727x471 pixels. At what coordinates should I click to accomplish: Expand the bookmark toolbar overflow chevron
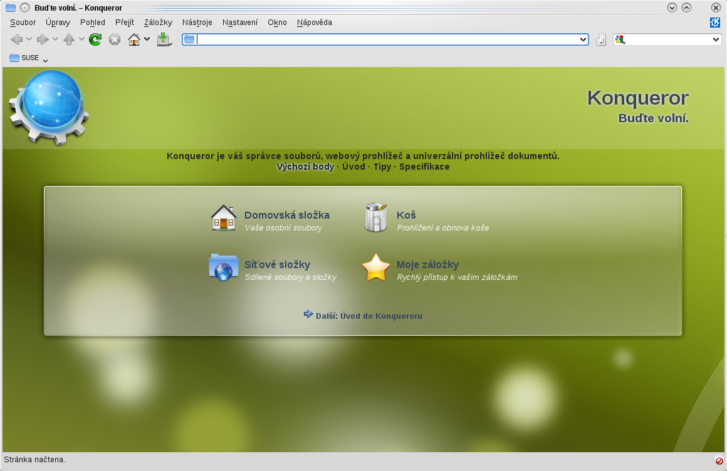click(45, 61)
